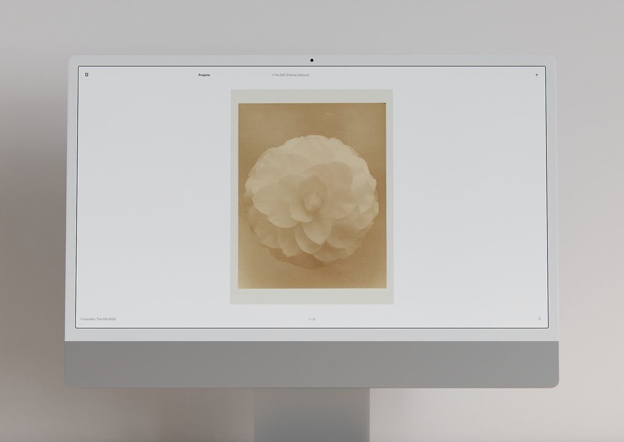
Task: Click the sepia background above the flower
Action: (312, 118)
